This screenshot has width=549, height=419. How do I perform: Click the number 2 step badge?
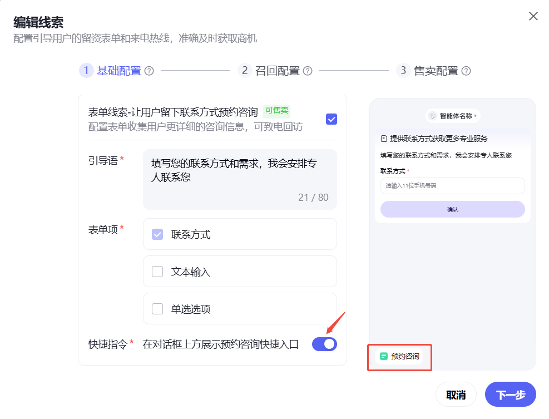(246, 71)
